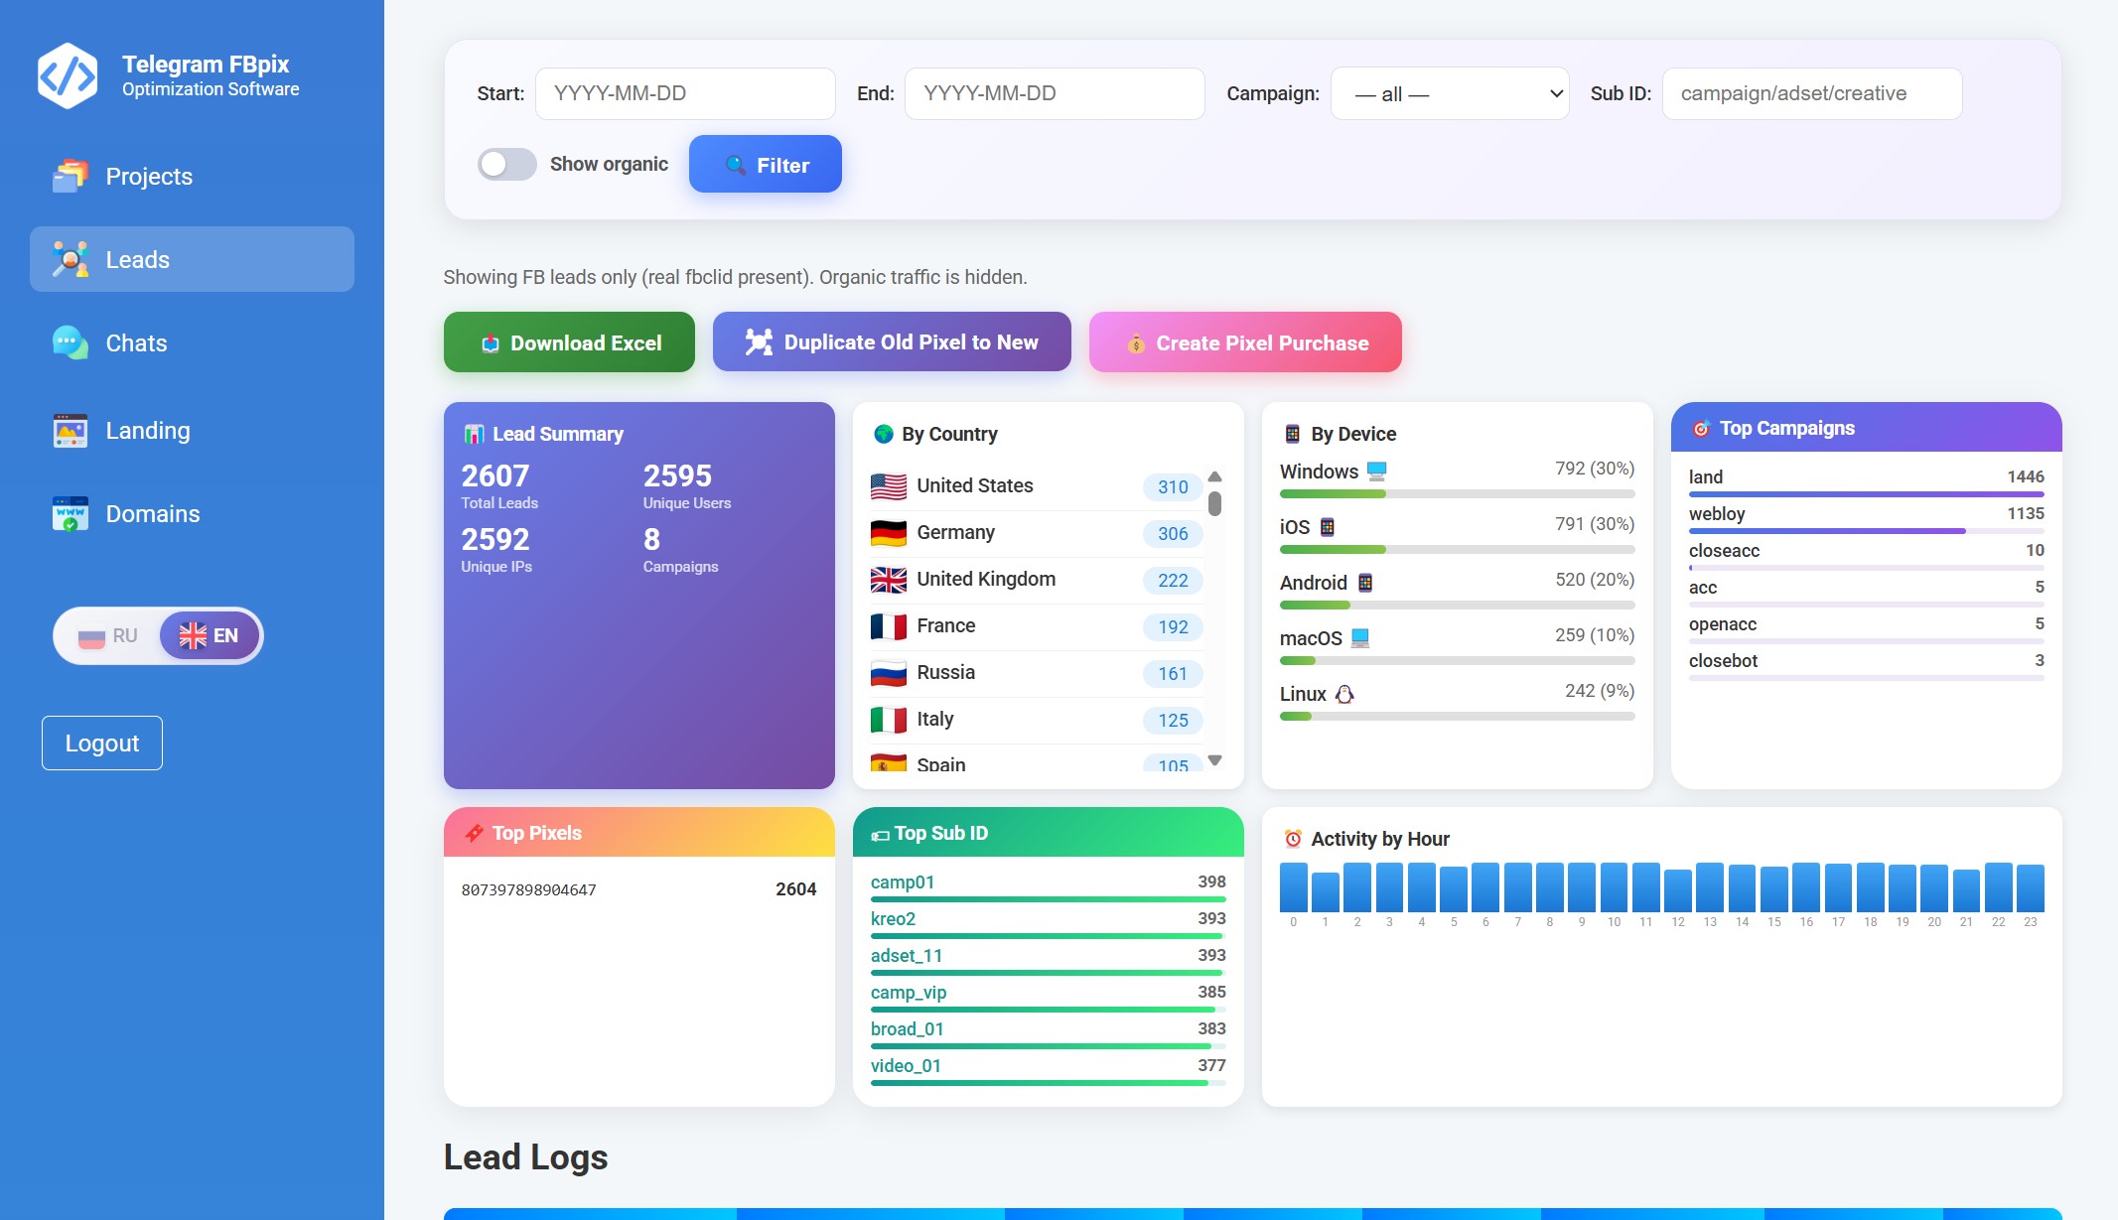The width and height of the screenshot is (2118, 1220).
Task: Click the webloy campaign row
Action: coord(1866,517)
